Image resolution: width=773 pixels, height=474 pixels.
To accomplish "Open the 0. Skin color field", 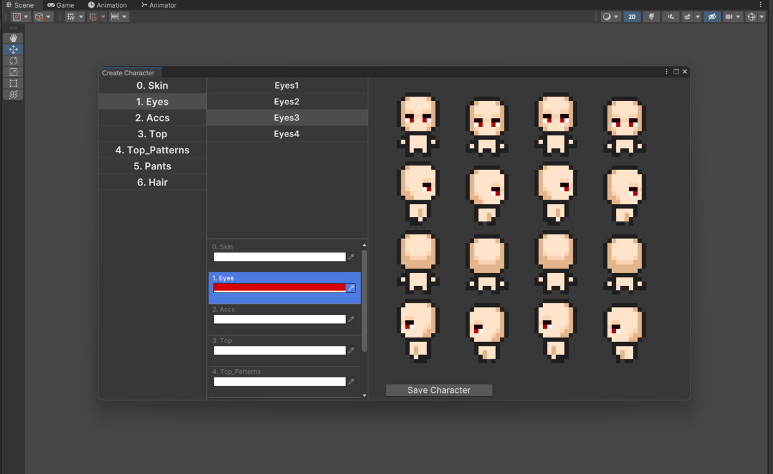I will pyautogui.click(x=280, y=257).
